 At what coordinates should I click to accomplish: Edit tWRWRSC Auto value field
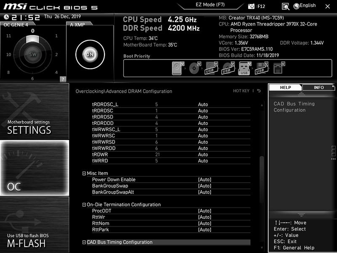[203, 136]
